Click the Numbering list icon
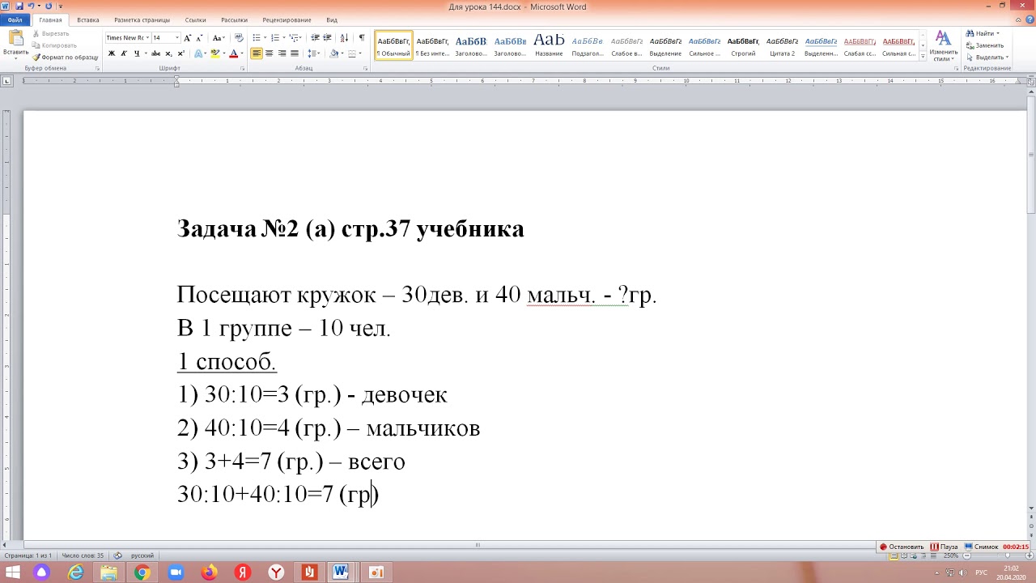This screenshot has width=1036, height=583. pyautogui.click(x=274, y=38)
